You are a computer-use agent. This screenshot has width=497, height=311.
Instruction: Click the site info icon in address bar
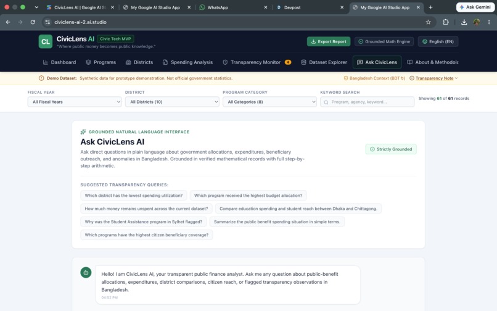pyautogui.click(x=47, y=22)
